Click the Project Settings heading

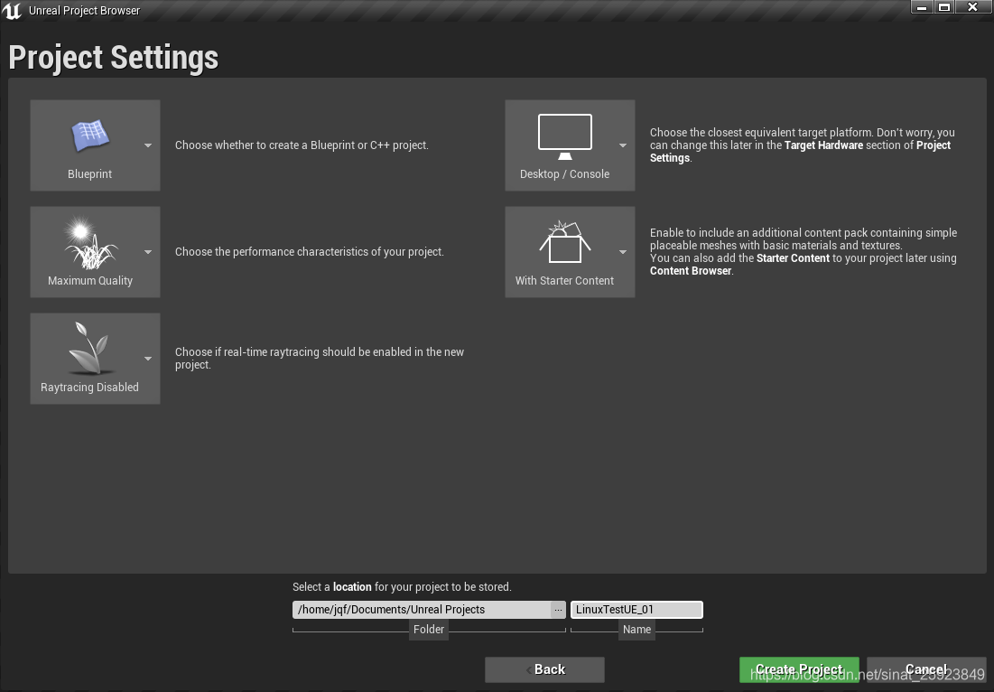coord(114,58)
